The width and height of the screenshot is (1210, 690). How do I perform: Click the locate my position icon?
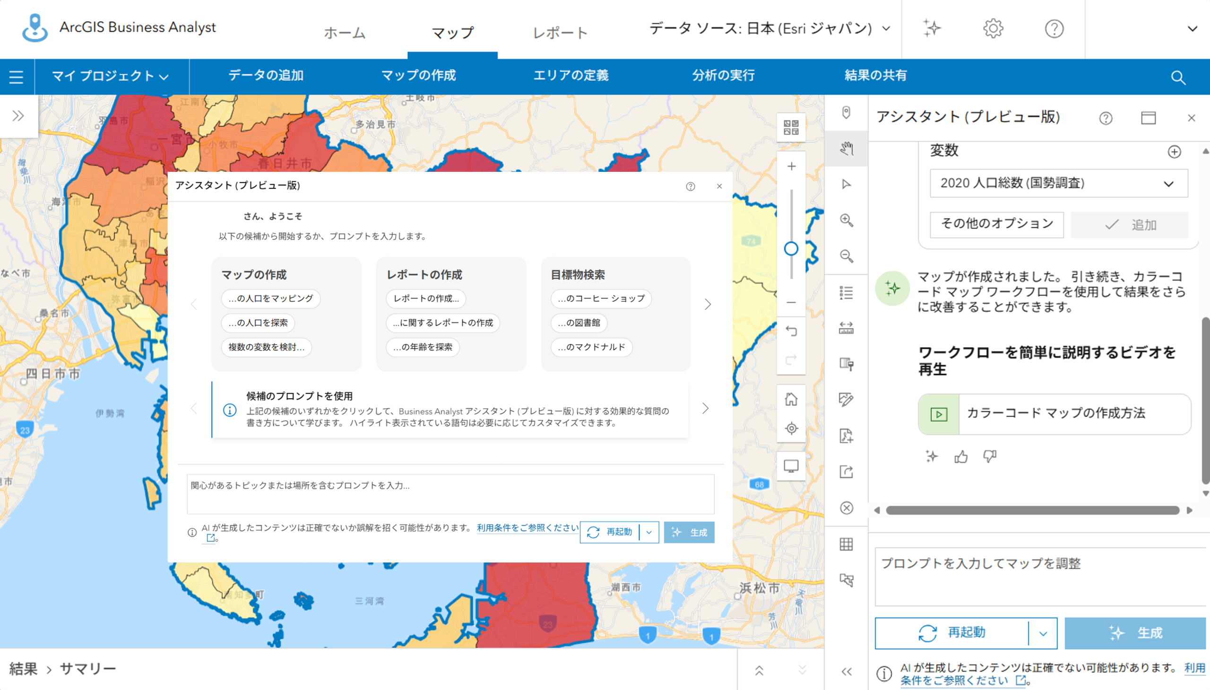coord(791,428)
